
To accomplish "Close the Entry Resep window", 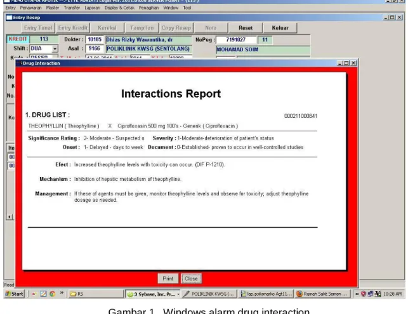I will point(399,17).
